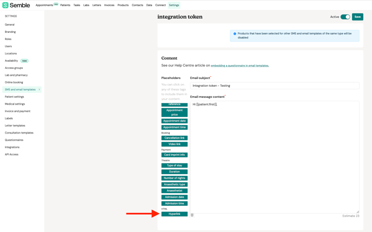Insert the Hyperlink HTML placeholder
The width and height of the screenshot is (372, 232).
point(174,214)
